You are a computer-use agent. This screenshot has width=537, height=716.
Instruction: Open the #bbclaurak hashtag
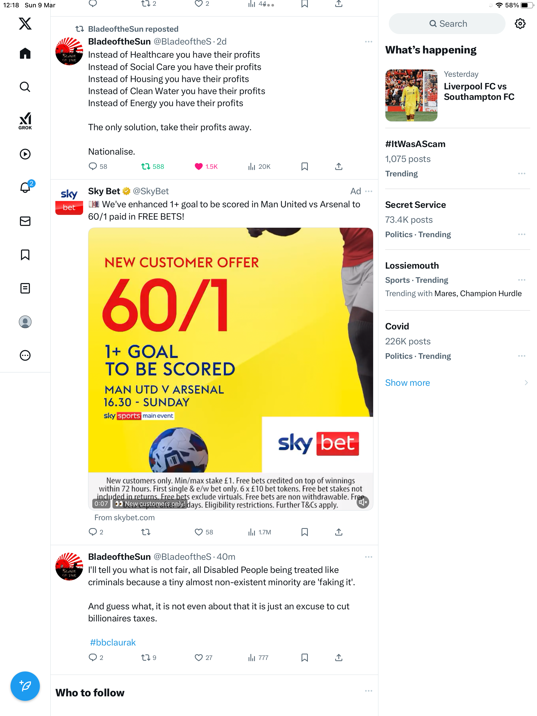(x=112, y=642)
